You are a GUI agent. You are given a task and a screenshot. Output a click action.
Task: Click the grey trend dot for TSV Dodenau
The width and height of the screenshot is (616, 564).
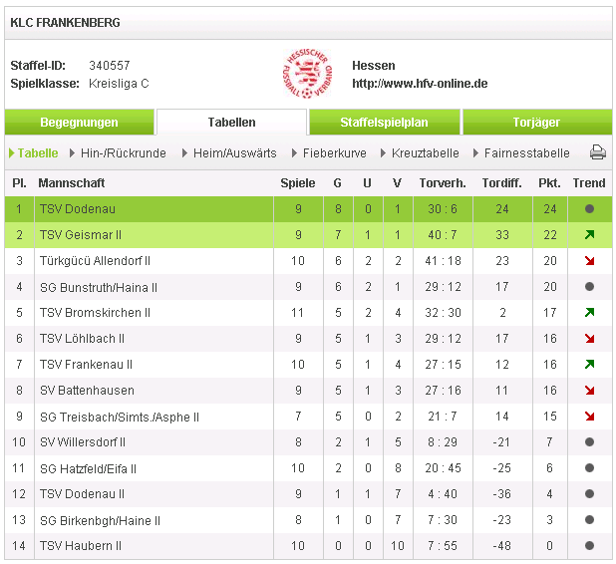(589, 209)
